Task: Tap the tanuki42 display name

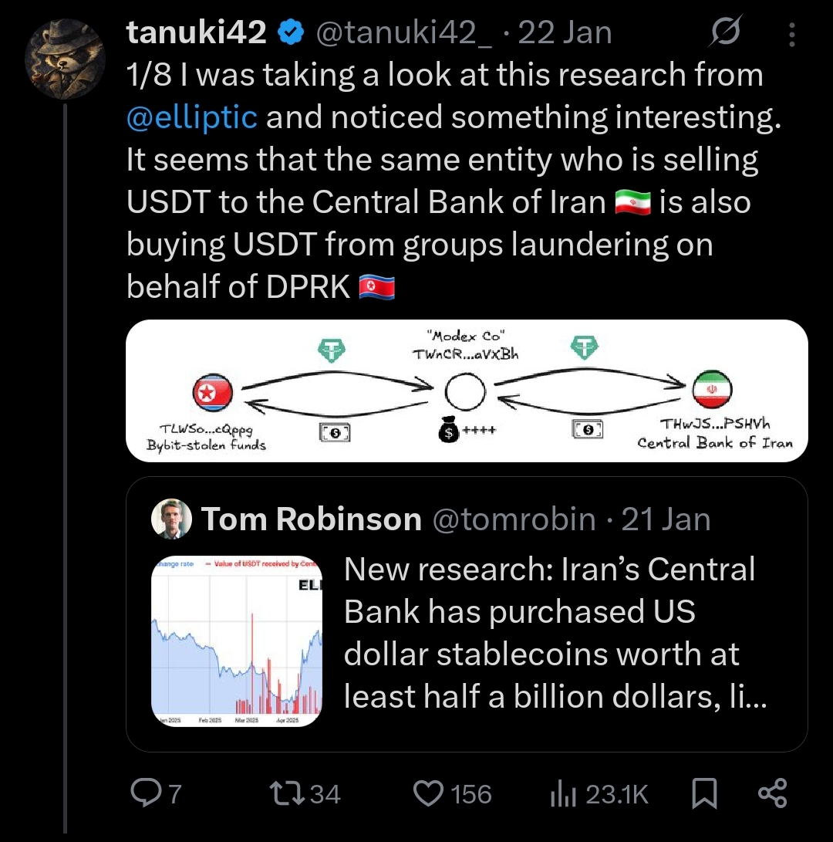Action: 196,32
